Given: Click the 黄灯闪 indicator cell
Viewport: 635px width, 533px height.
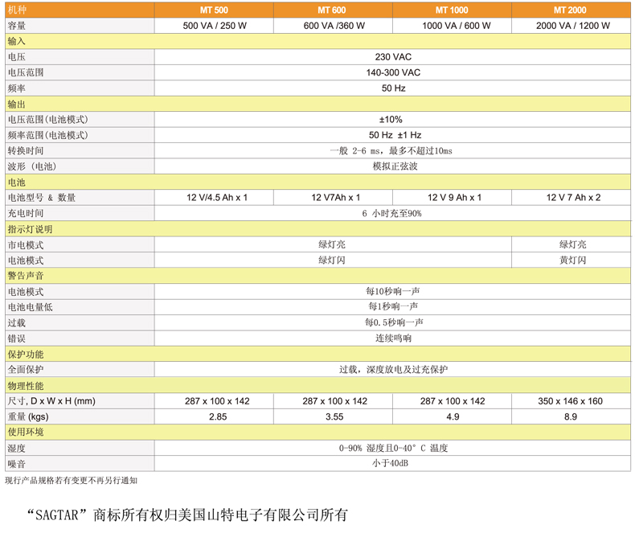Looking at the screenshot, I should pos(573,260).
